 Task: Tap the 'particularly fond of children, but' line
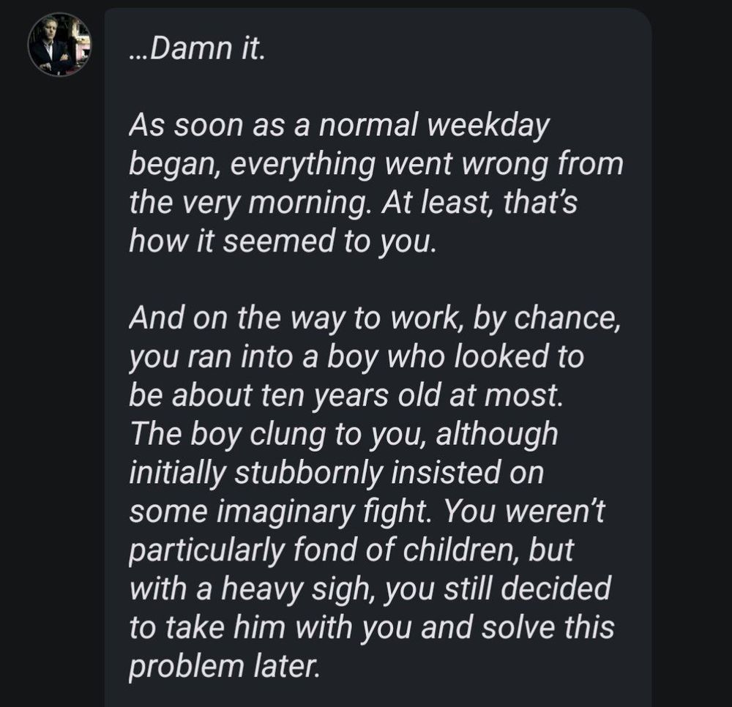tap(351, 550)
